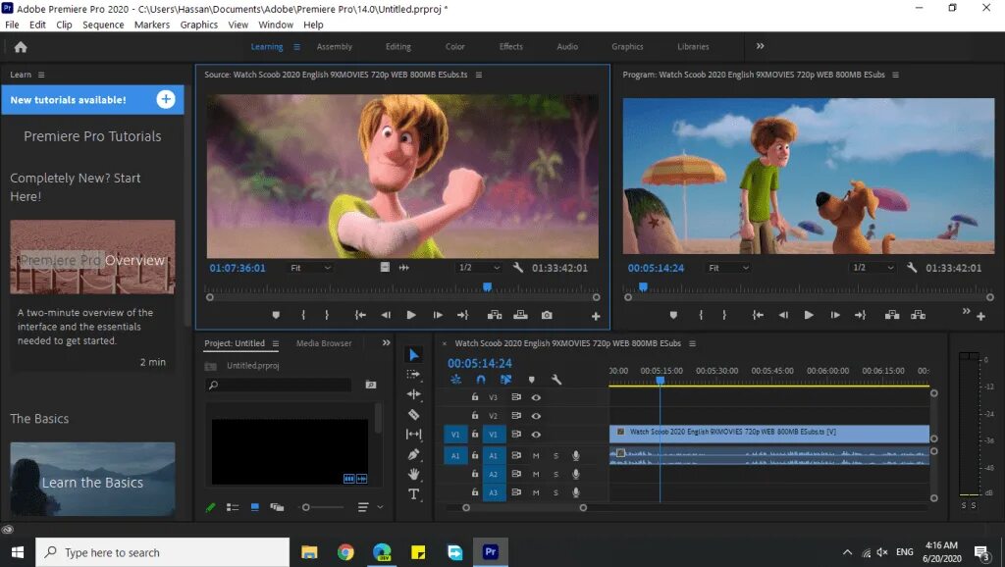Open Source panel hamburger menu
The height and width of the screenshot is (567, 1005).
click(x=479, y=75)
